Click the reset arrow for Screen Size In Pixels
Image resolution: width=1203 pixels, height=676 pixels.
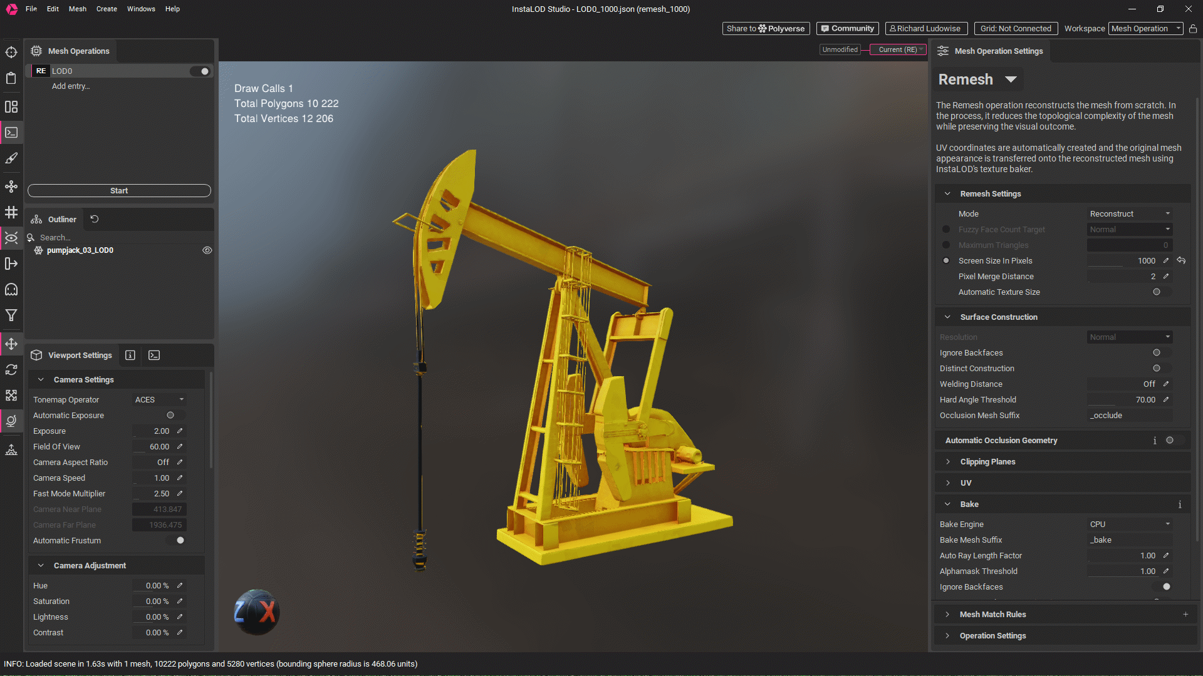(x=1181, y=260)
